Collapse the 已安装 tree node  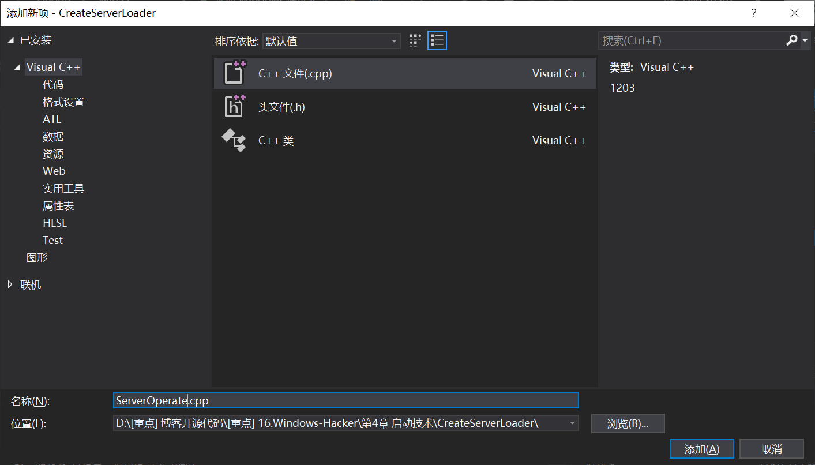(11, 40)
